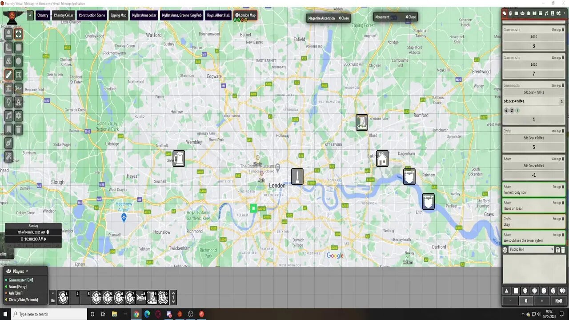Choose the Draw Ellipse tool
This screenshot has height=320, width=569.
[19, 61]
